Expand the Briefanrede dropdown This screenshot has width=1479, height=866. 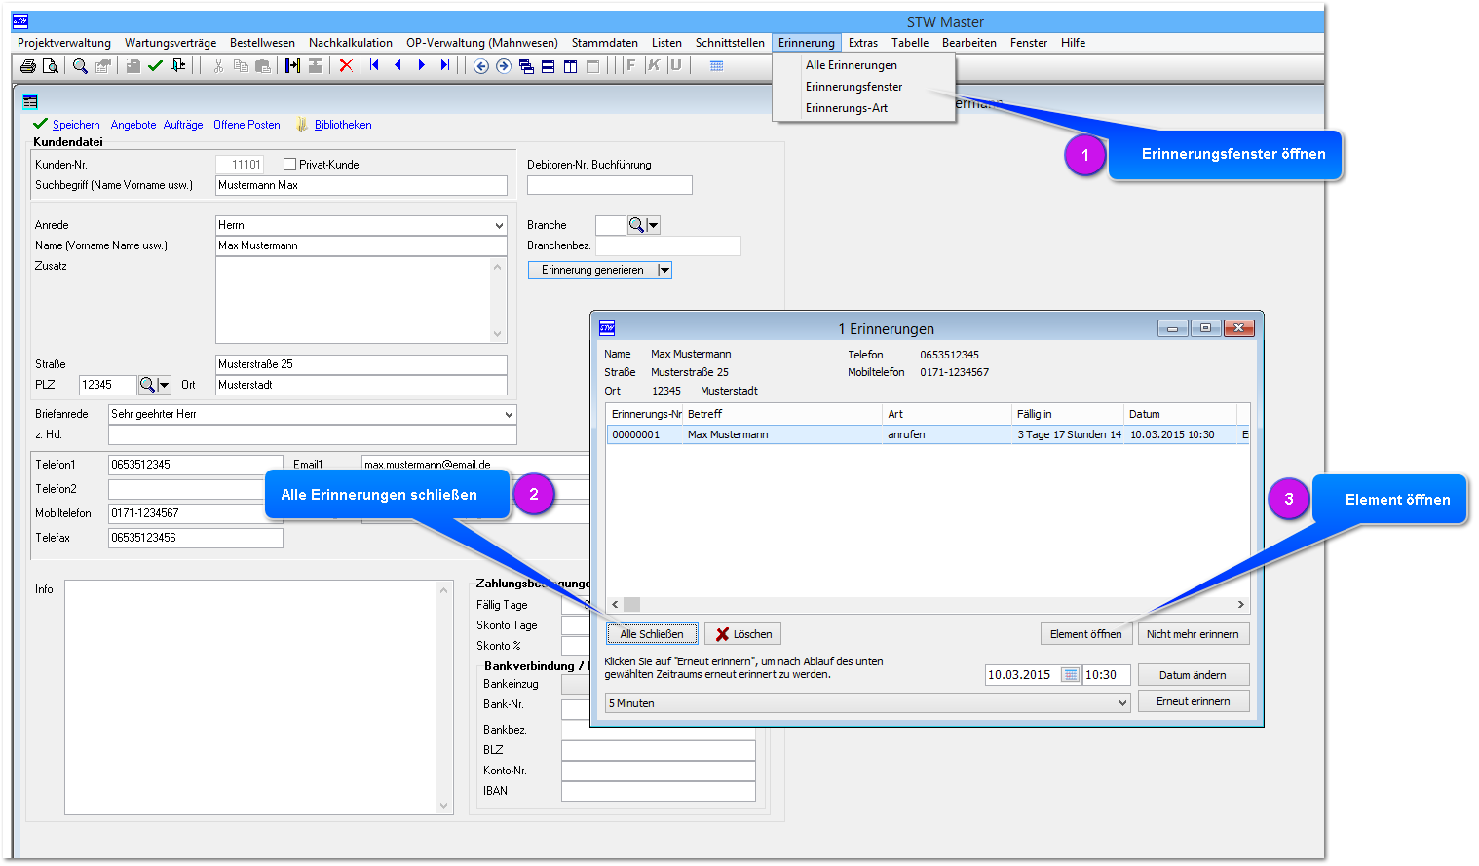coord(508,414)
